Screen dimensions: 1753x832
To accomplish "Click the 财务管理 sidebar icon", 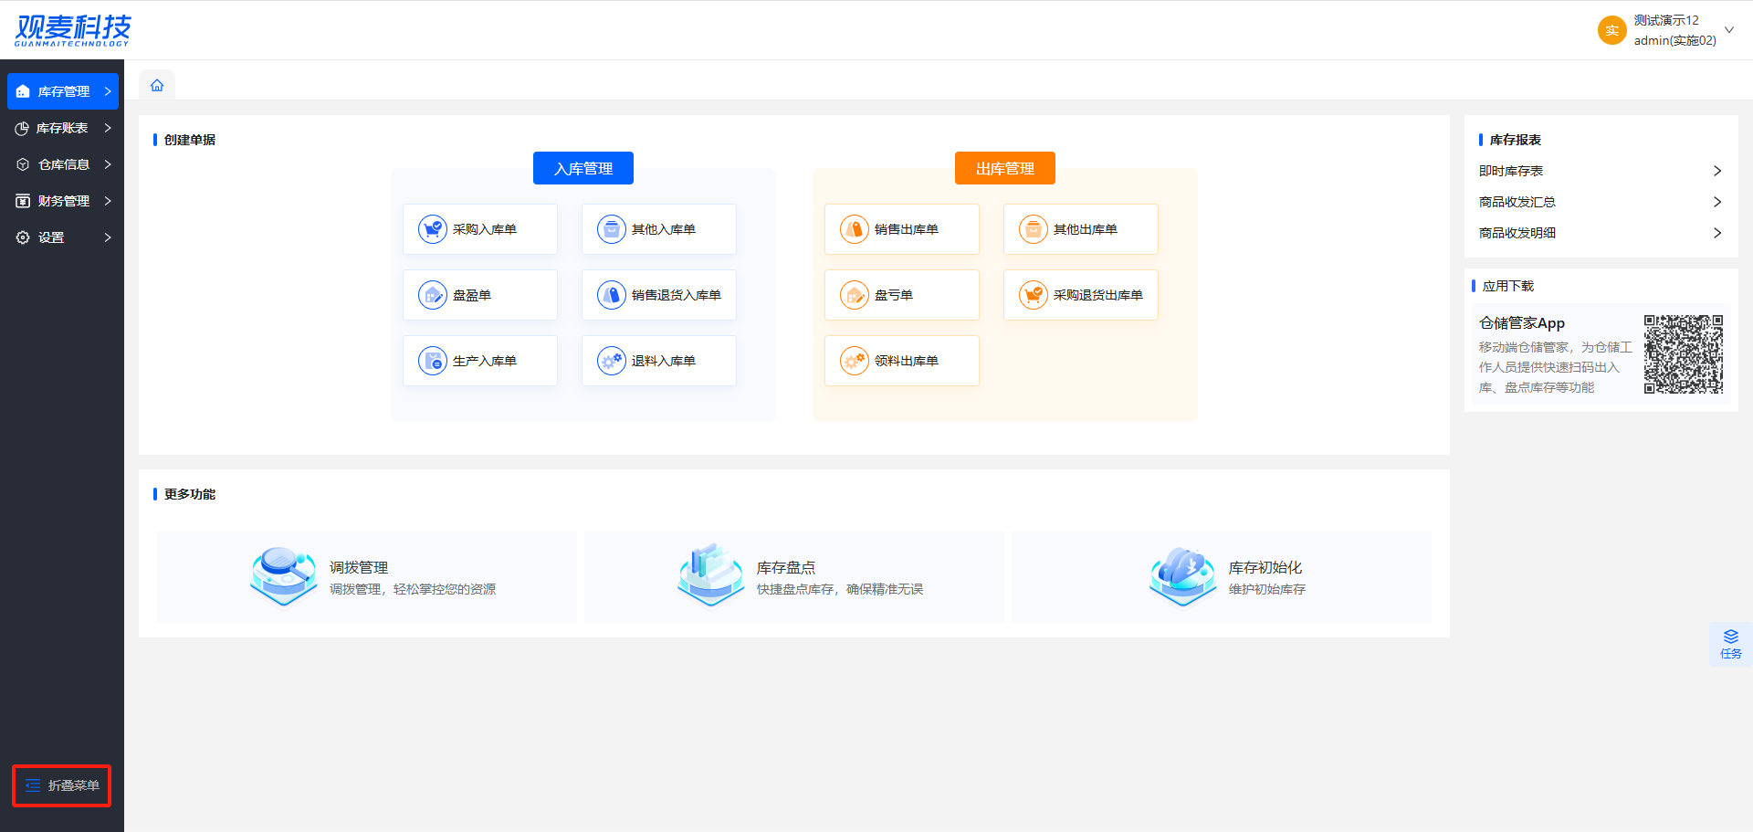I will (23, 201).
